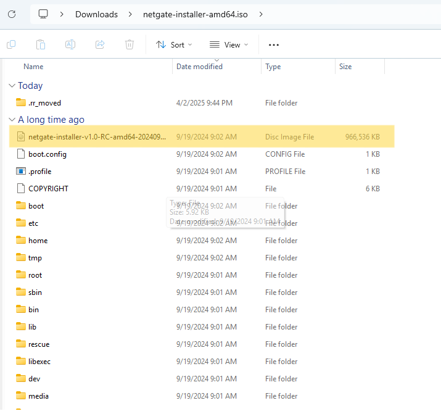Open the Sort dropdown menu
The height and width of the screenshot is (419, 441).
tap(174, 45)
